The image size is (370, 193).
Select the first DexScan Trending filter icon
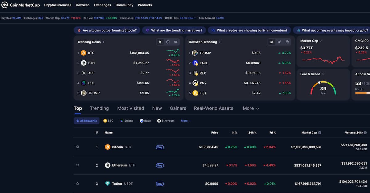coord(272,42)
